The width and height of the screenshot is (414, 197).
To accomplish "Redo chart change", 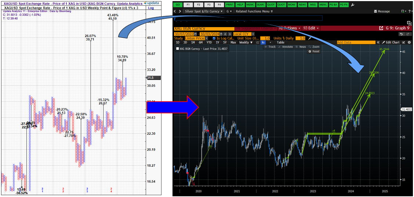I will point(408,34).
